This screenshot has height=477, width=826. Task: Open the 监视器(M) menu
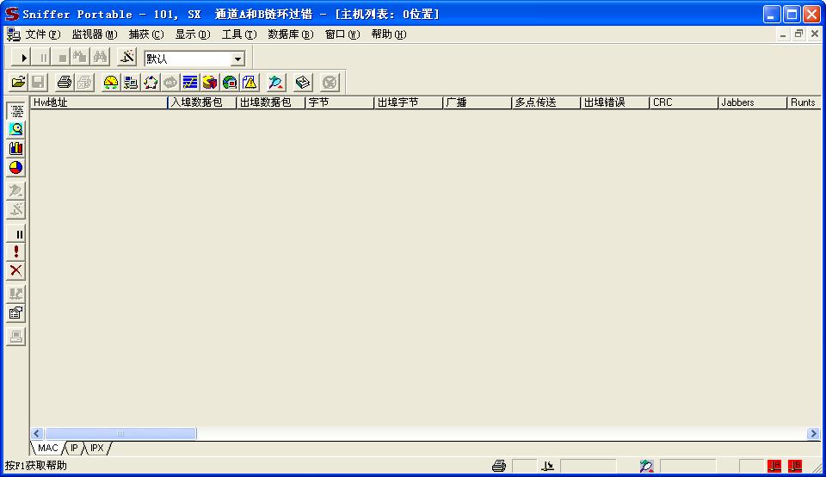pos(95,34)
